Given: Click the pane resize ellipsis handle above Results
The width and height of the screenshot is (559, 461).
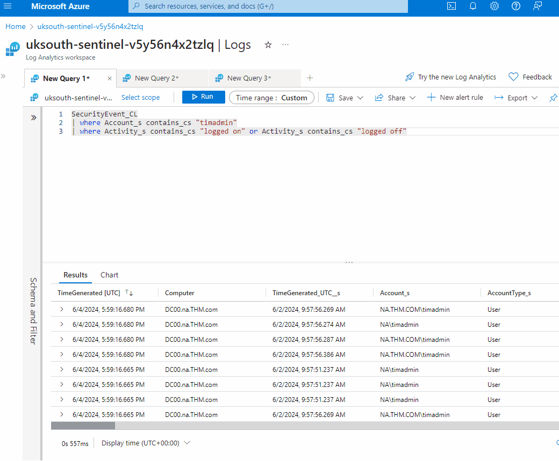Looking at the screenshot, I should tap(349, 262).
